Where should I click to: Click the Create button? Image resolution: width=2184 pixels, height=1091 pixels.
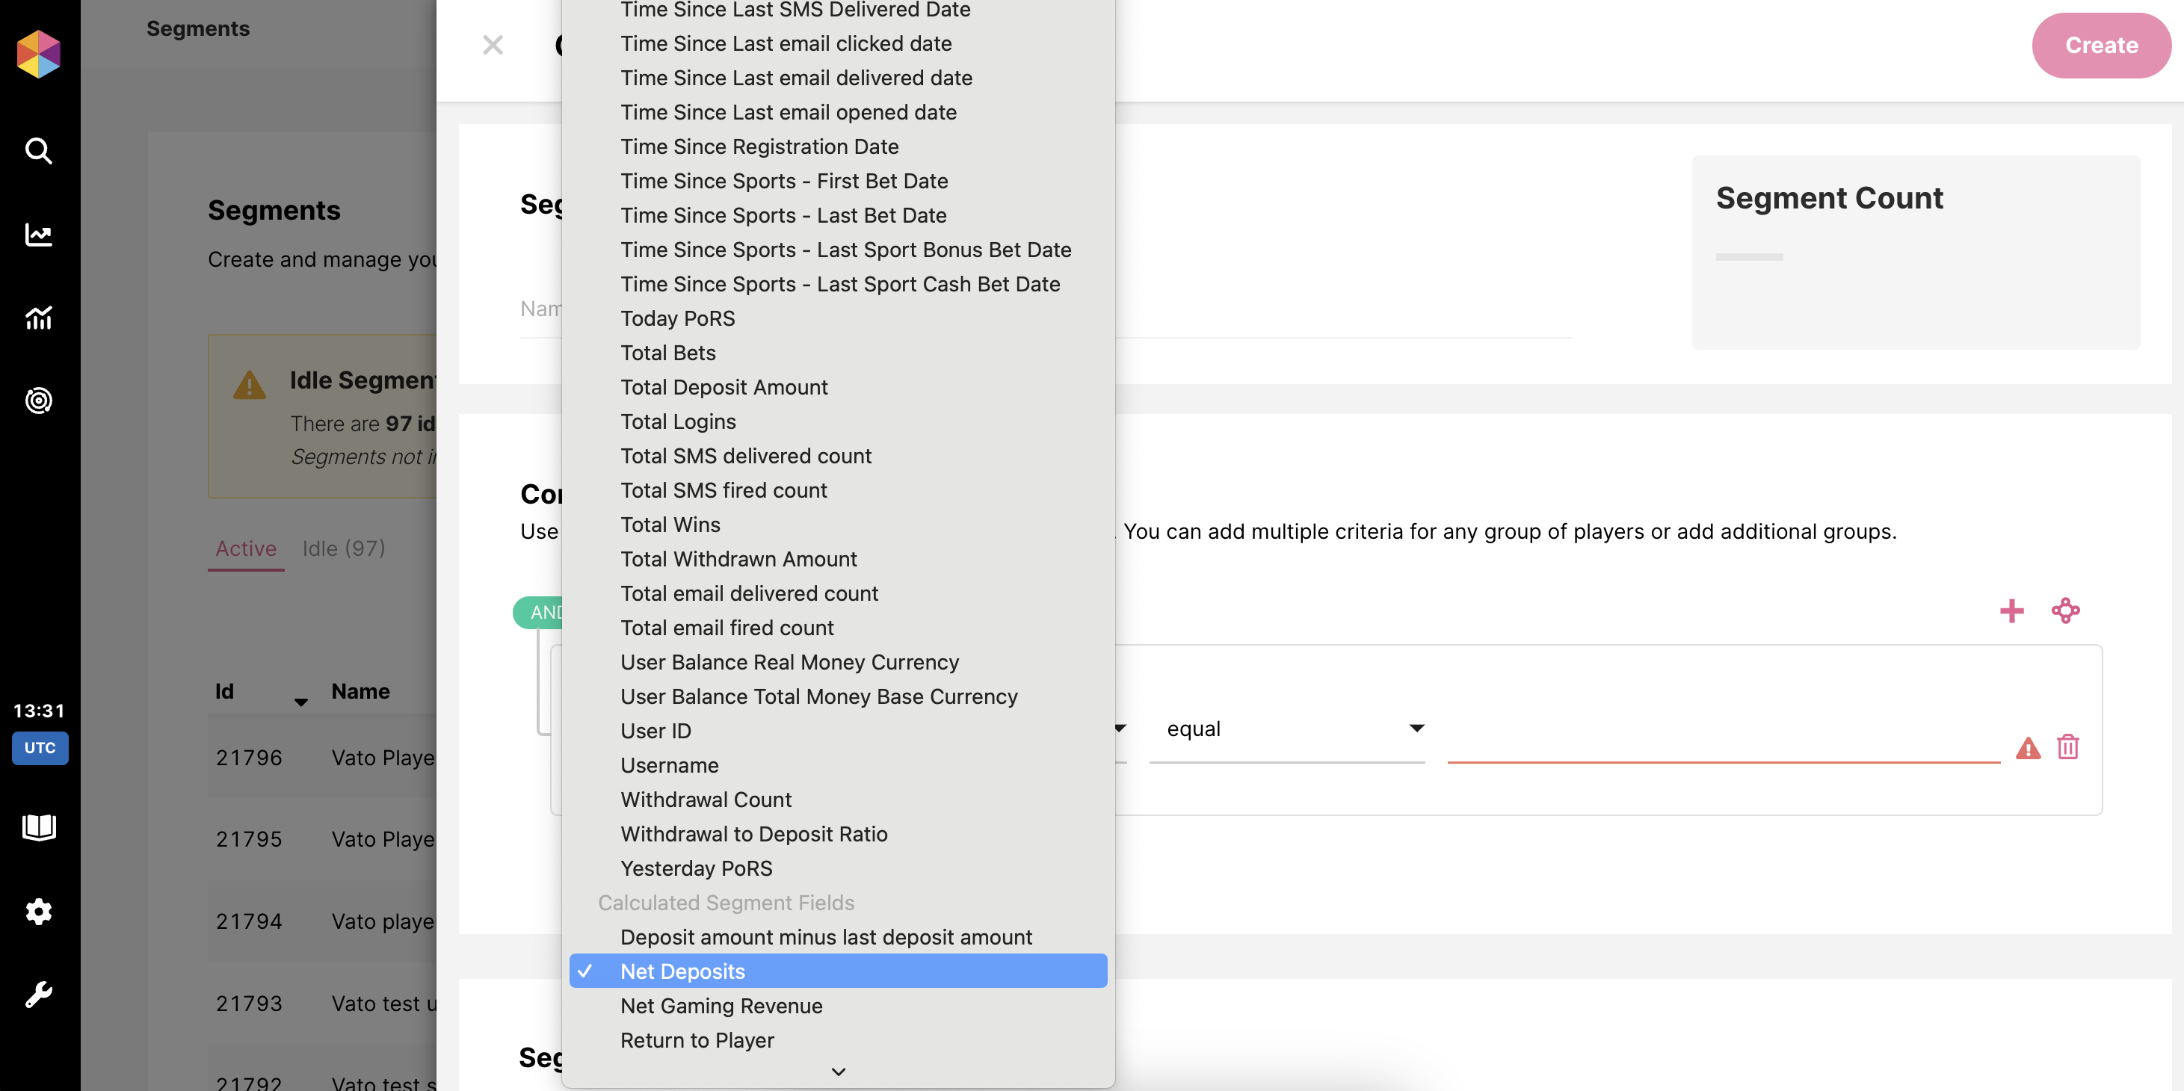pos(2100,45)
